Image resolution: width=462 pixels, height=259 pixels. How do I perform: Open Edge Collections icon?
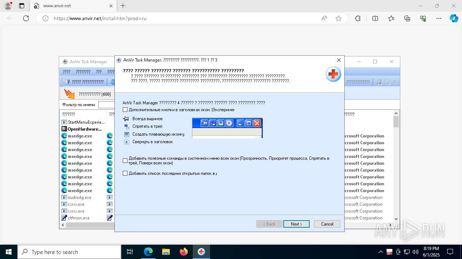pos(407,18)
